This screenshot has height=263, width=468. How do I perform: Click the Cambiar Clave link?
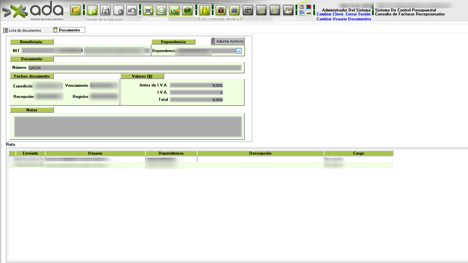point(330,14)
